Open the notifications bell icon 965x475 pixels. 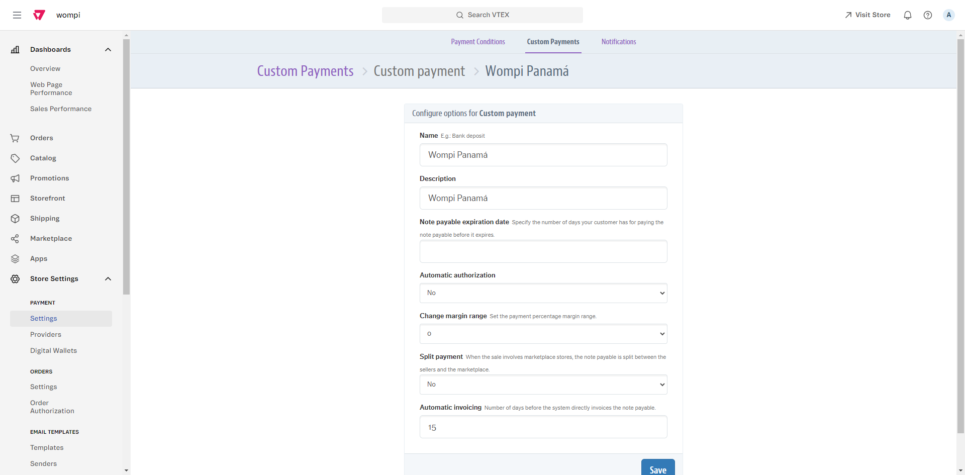[x=908, y=15]
